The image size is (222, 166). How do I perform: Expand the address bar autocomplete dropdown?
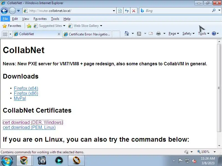(114, 11)
